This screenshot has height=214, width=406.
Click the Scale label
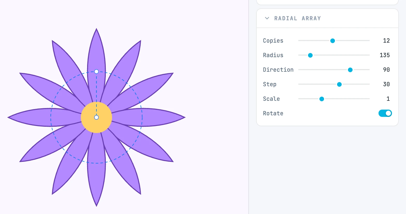pos(271,99)
